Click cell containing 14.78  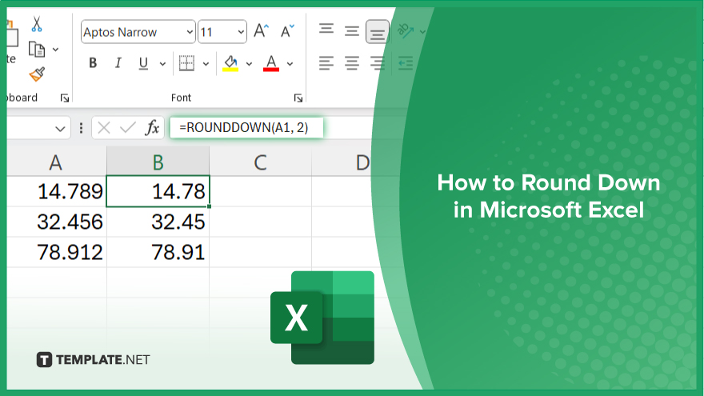pyautogui.click(x=158, y=191)
